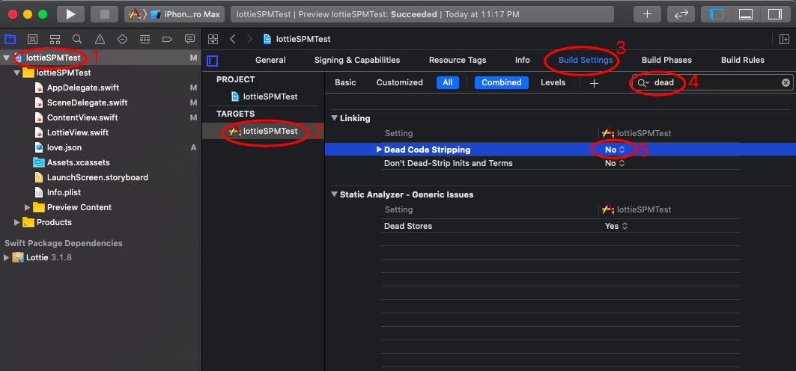Toggle the project and targets list sidebar

click(x=213, y=61)
